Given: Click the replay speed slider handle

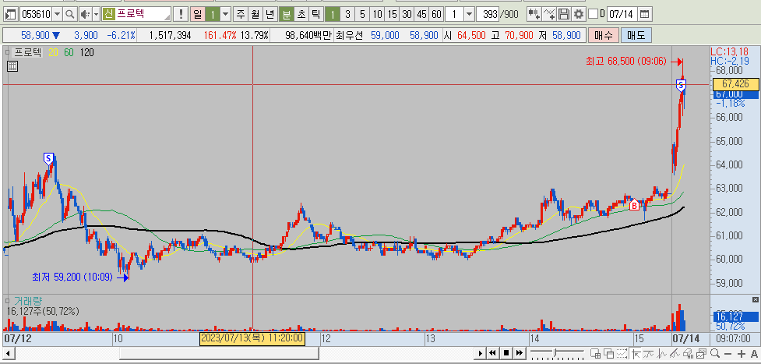Looking at the screenshot, I should 555,352.
